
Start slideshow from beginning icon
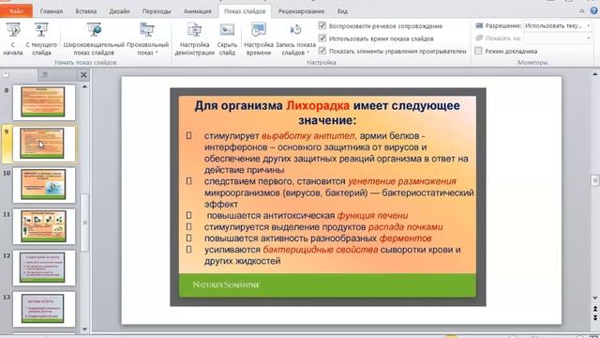(12, 30)
